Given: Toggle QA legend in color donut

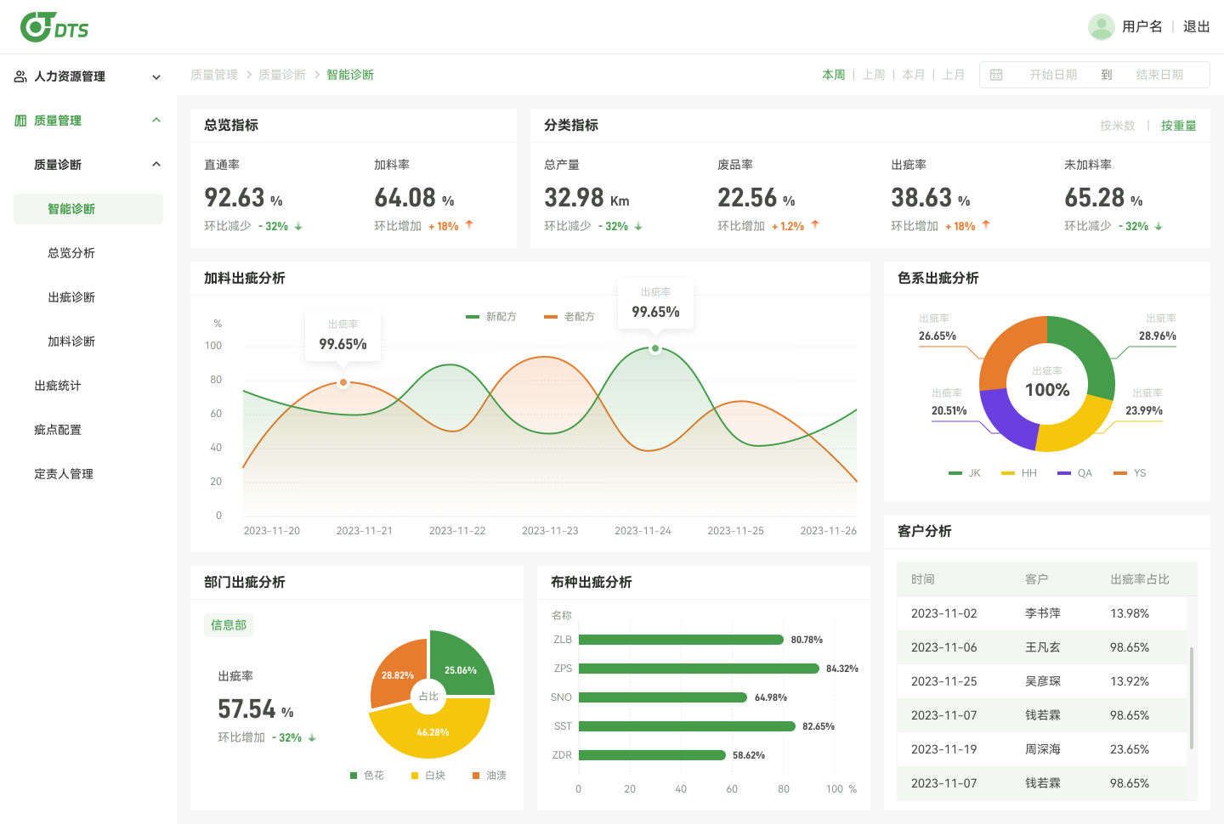Looking at the screenshot, I should point(1075,473).
